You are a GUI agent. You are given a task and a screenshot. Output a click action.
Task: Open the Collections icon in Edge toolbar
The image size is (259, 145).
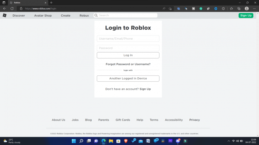click(239, 9)
